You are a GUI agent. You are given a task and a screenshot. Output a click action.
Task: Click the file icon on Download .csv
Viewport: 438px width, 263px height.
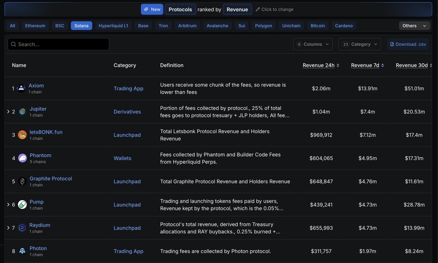click(x=392, y=44)
